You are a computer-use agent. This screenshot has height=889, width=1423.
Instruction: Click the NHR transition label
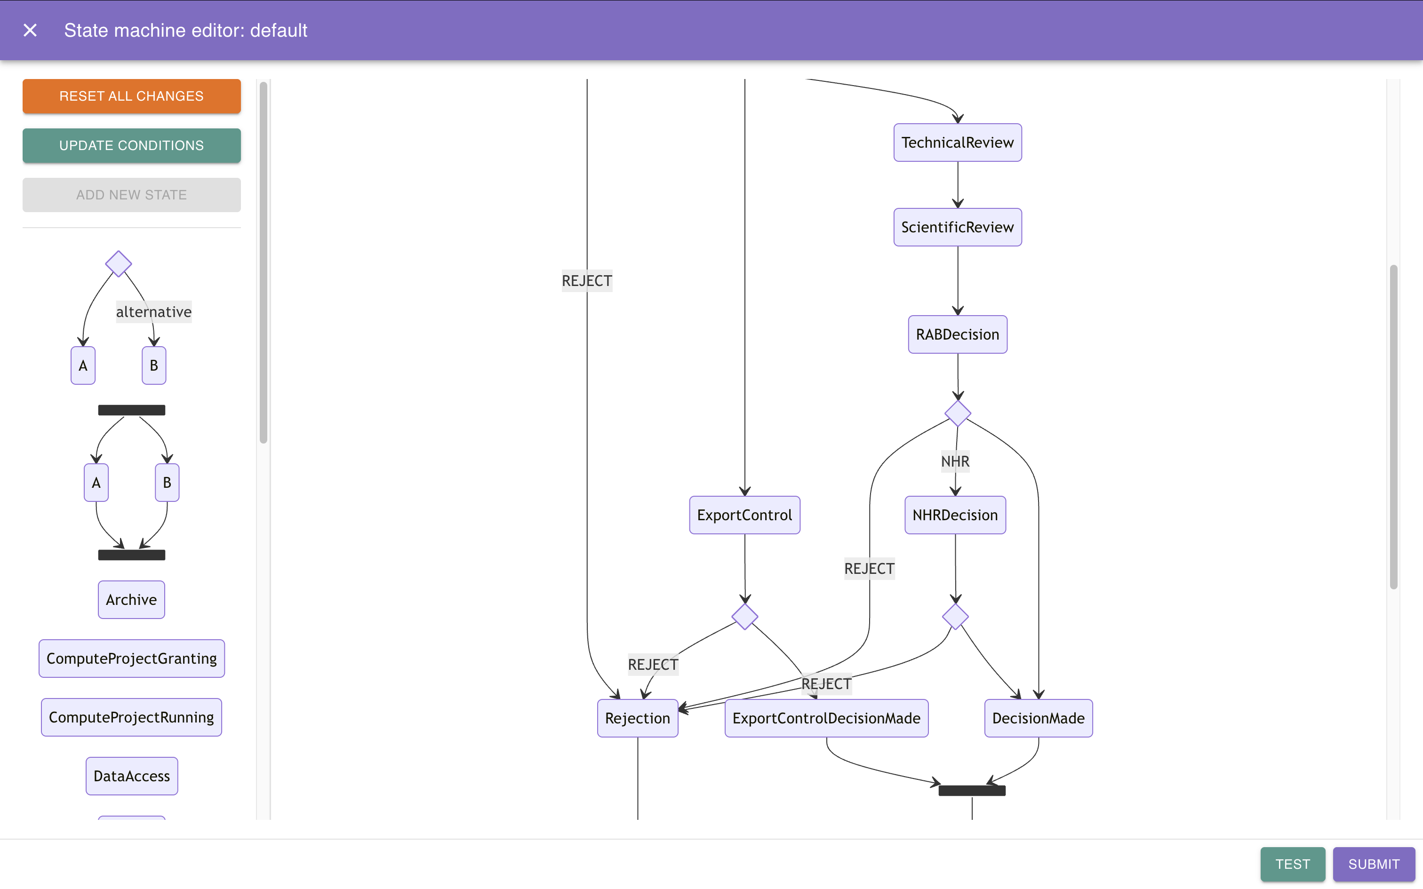(955, 461)
